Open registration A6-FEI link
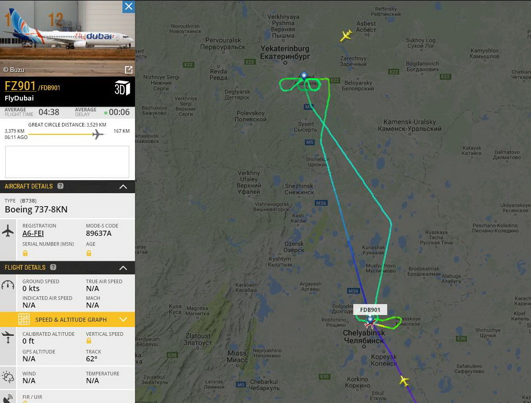The height and width of the screenshot is (403, 531). click(33, 233)
